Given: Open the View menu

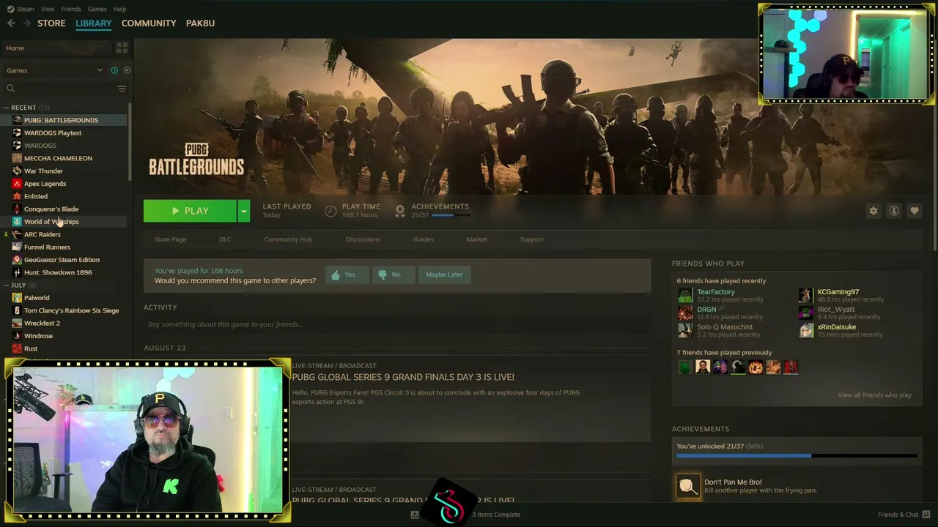Looking at the screenshot, I should tap(48, 9).
